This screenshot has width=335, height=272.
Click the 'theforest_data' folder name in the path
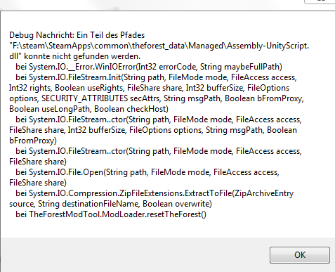(159, 46)
